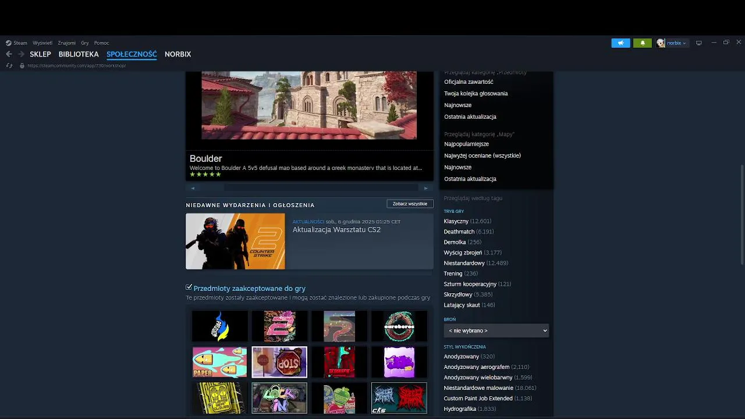Go to the BIBLIOTEKA tab
The width and height of the screenshot is (745, 419).
(x=79, y=54)
